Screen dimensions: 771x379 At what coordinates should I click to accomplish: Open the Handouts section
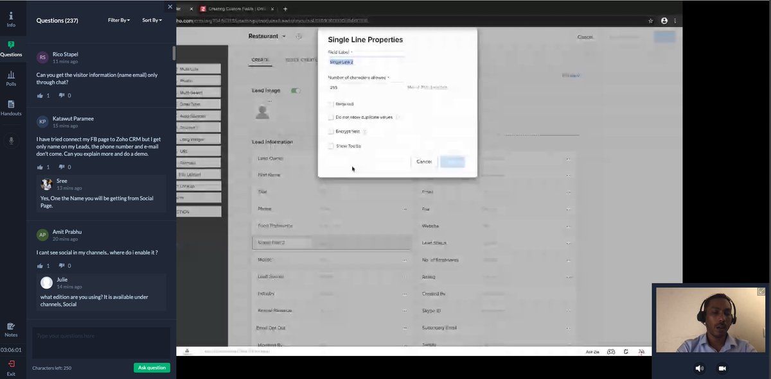click(x=11, y=108)
